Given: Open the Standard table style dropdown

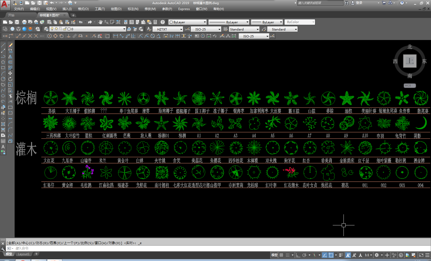Looking at the screenshot, I should (x=244, y=29).
